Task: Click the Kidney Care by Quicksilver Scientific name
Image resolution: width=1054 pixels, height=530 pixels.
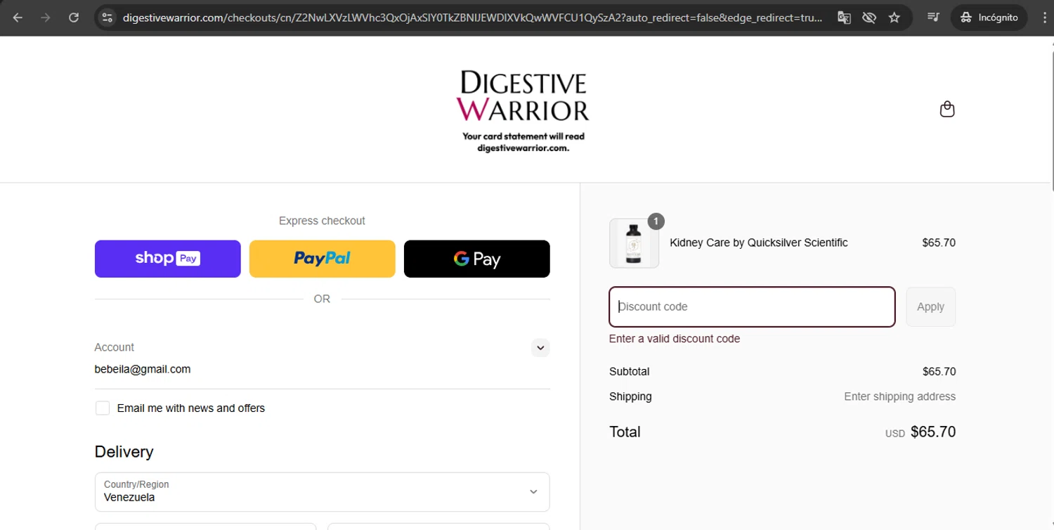Action: (x=759, y=243)
